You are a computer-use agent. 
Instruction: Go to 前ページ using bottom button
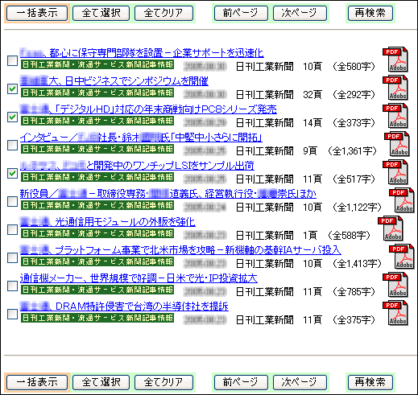pyautogui.click(x=241, y=382)
